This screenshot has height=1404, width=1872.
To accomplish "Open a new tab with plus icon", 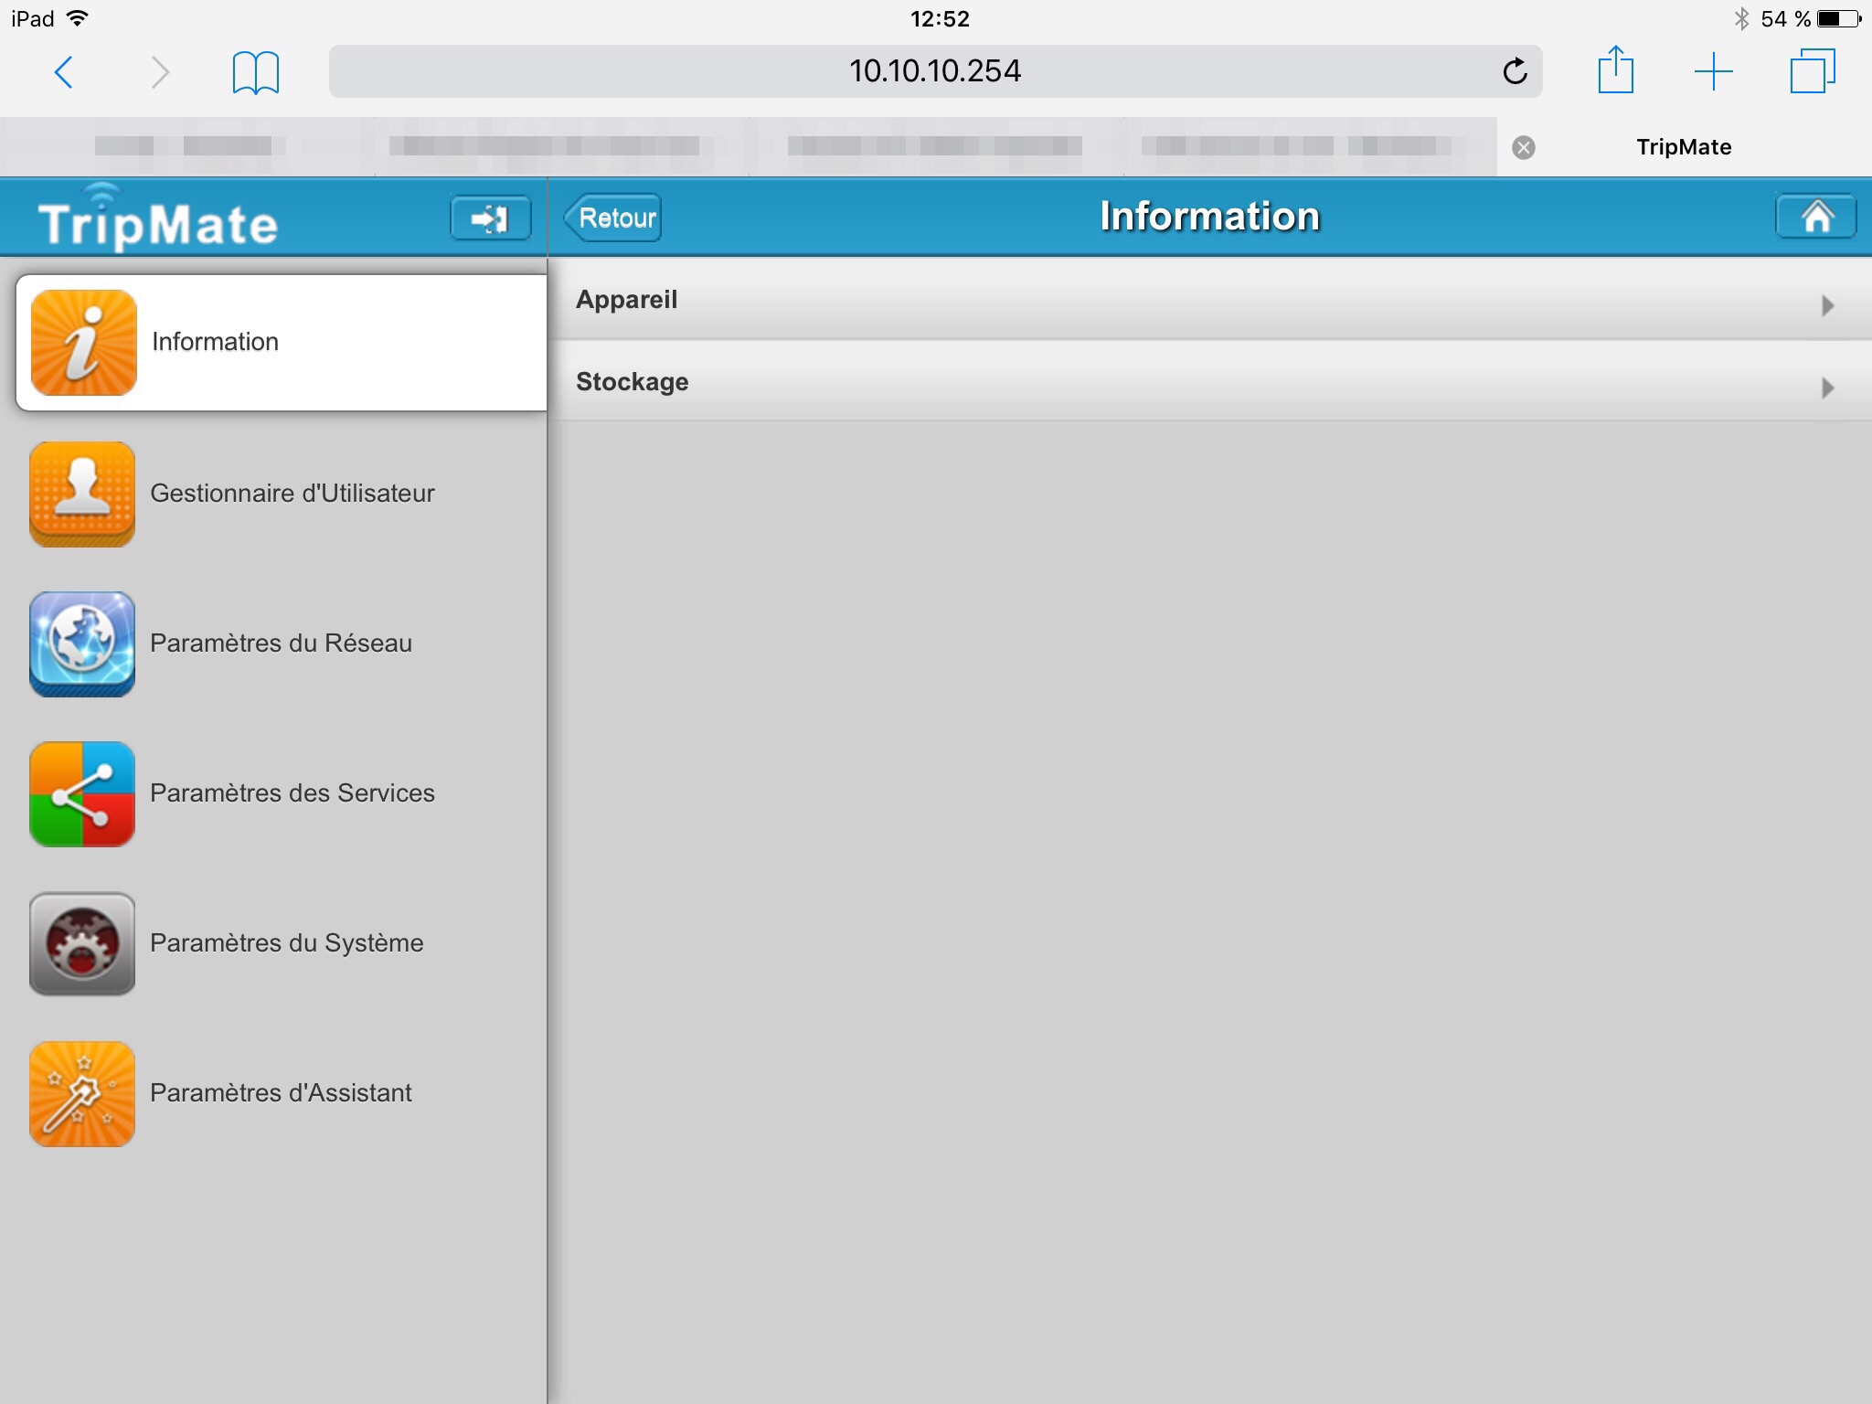I will point(1713,71).
